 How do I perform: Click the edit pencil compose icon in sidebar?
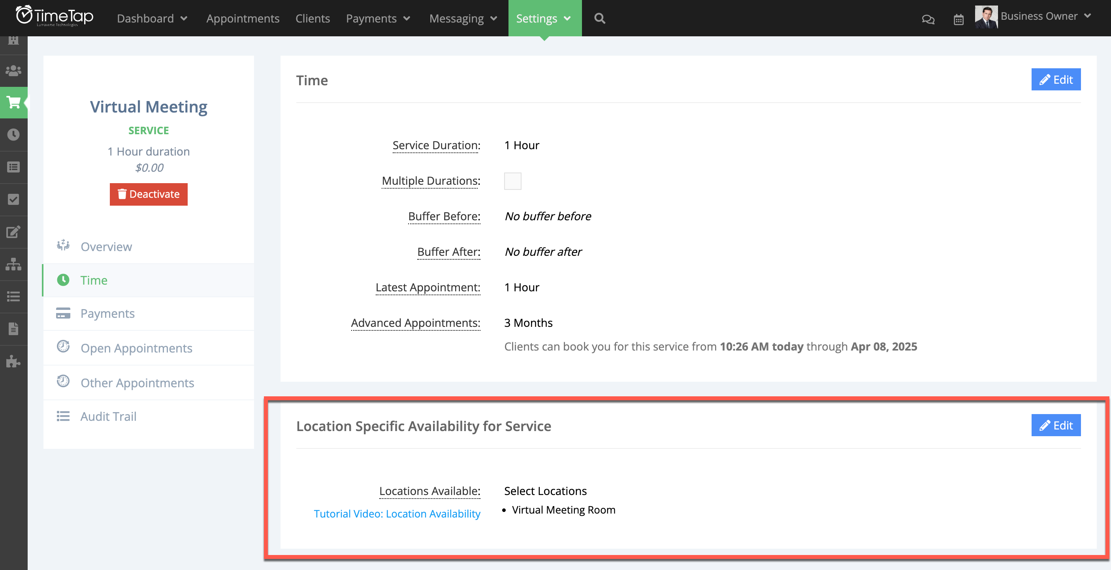[13, 232]
